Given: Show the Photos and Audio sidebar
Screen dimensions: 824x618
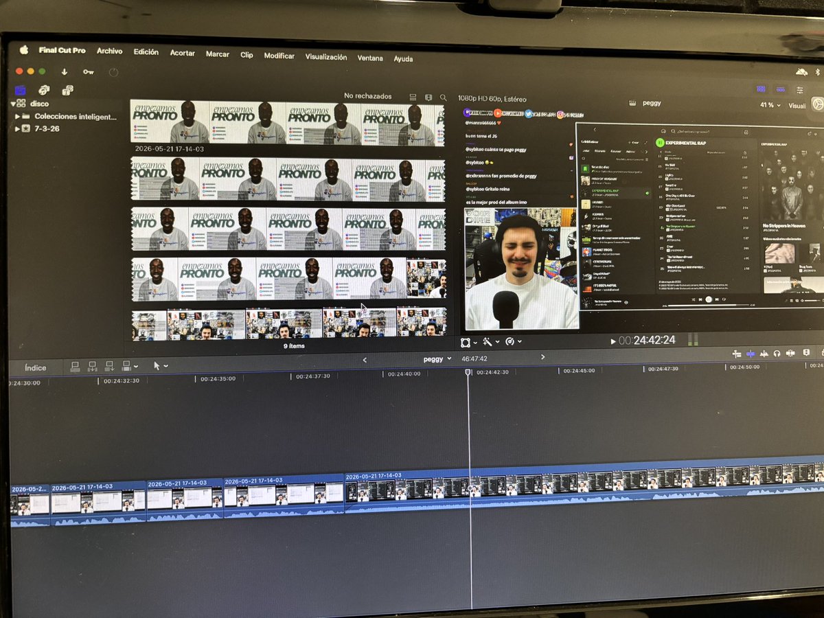Looking at the screenshot, I should pyautogui.click(x=44, y=90).
